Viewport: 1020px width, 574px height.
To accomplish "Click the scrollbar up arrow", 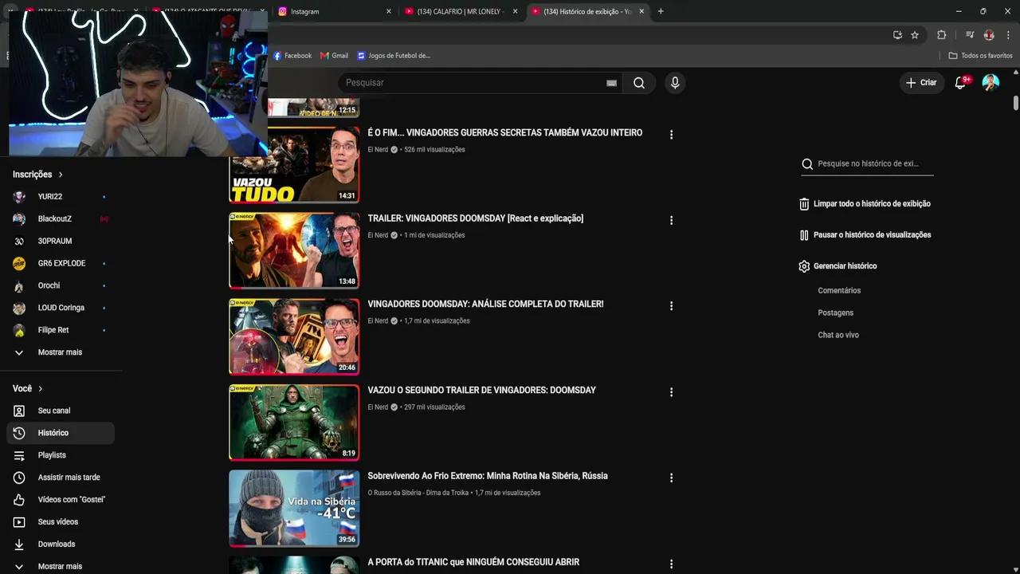I will (x=1016, y=73).
